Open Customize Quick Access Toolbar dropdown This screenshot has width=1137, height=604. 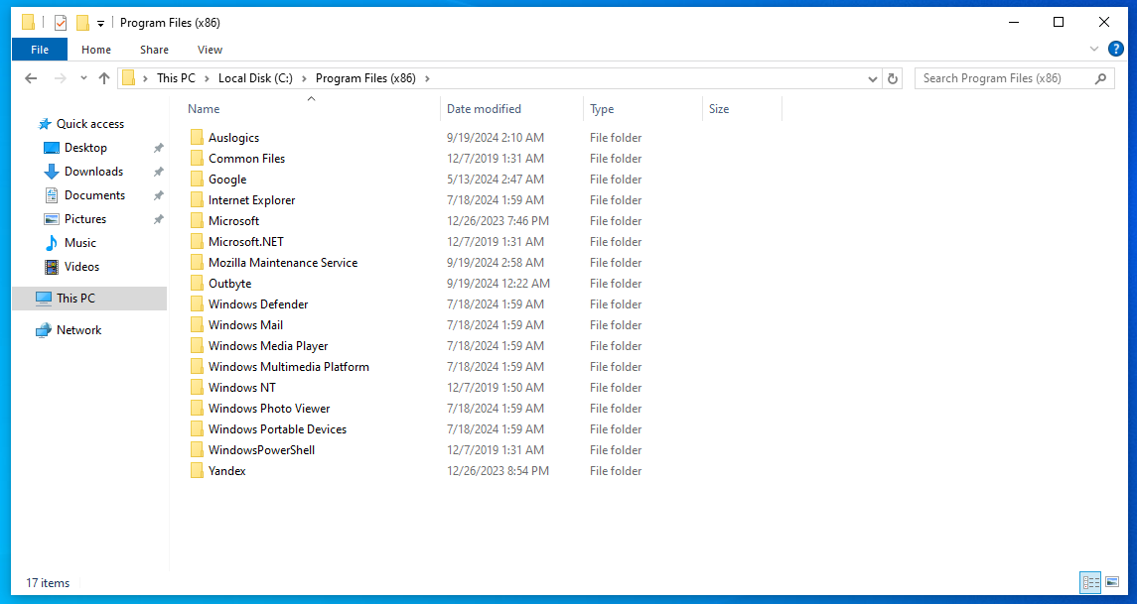101,24
